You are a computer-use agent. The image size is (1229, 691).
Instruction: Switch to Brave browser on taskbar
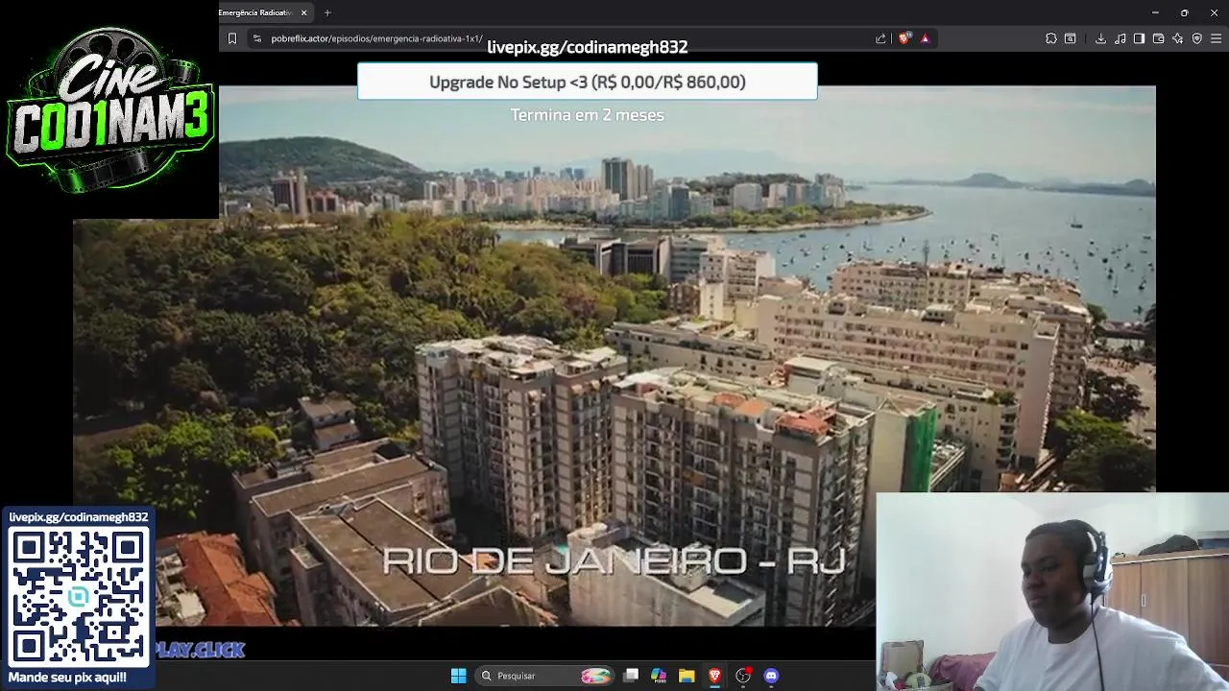(x=714, y=676)
